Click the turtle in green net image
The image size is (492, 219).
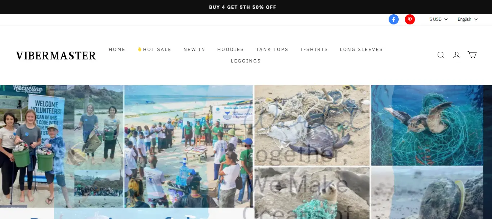click(427, 125)
